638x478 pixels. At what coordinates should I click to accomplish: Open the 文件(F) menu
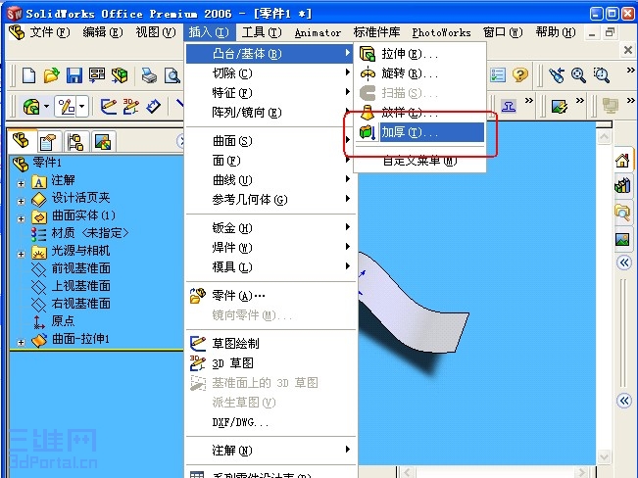(x=50, y=32)
